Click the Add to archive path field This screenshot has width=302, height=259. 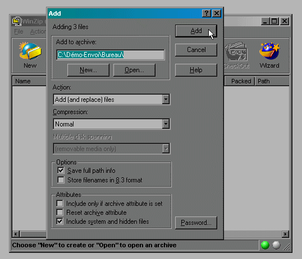[111, 55]
